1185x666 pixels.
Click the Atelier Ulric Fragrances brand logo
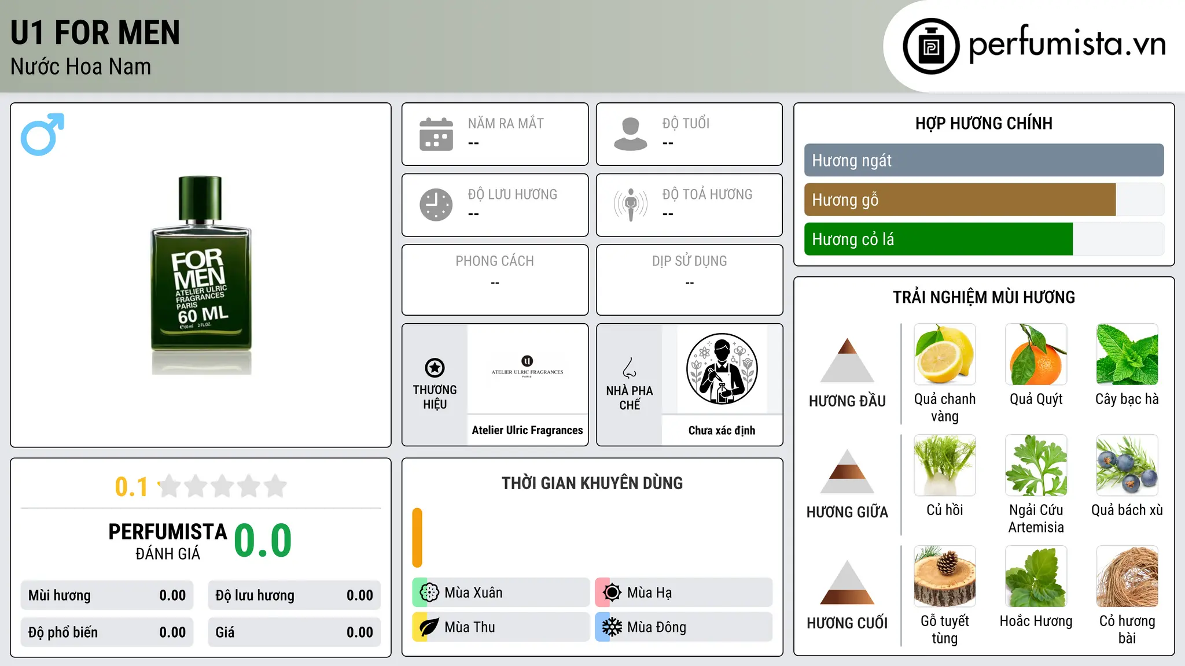[527, 368]
